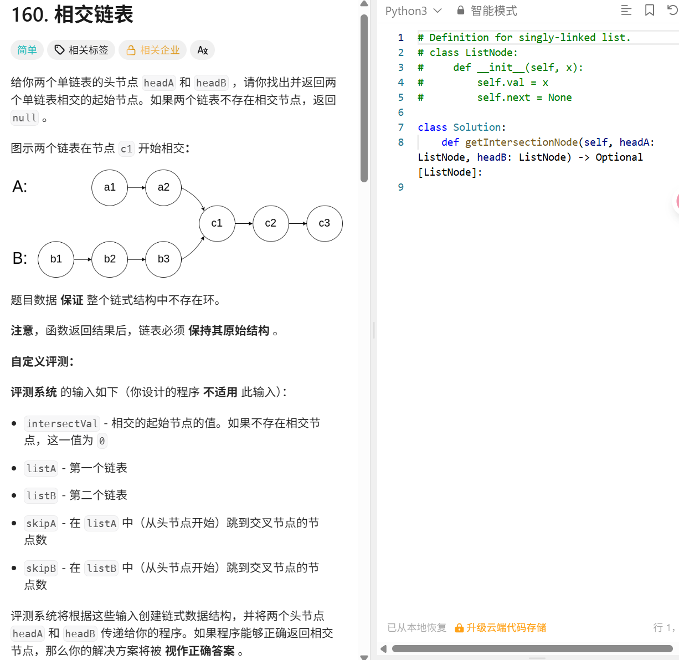The image size is (679, 660).
Task: Click the 升级云端代码存储 upgrade link
Action: pos(500,627)
